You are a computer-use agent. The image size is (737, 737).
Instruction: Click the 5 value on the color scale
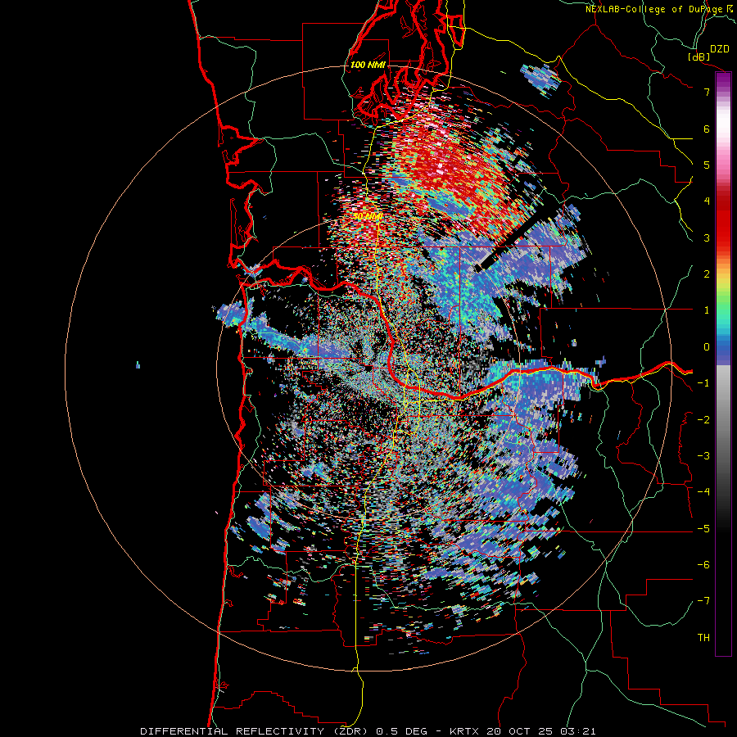coord(707,165)
